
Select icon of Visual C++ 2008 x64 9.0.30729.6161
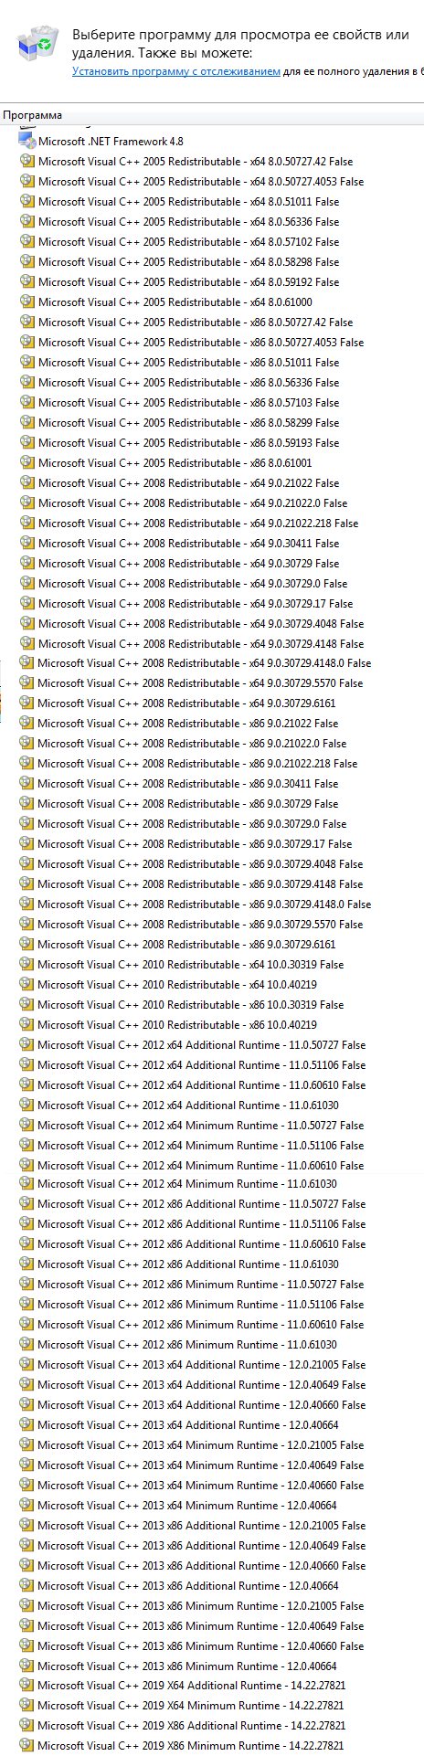26,703
